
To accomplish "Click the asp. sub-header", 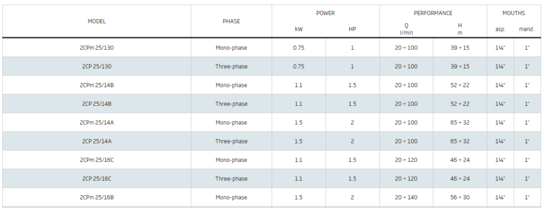I will [500, 29].
